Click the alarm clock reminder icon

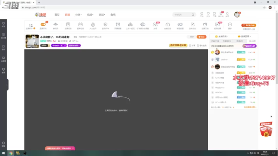(x=118, y=24)
